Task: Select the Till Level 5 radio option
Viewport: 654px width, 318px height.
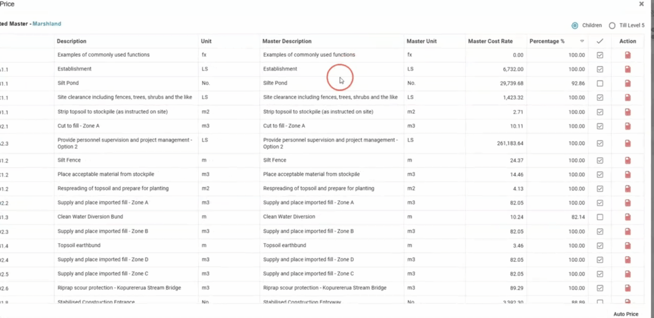Action: point(612,26)
